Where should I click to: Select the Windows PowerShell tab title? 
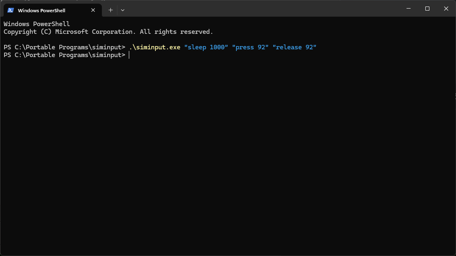(x=42, y=11)
